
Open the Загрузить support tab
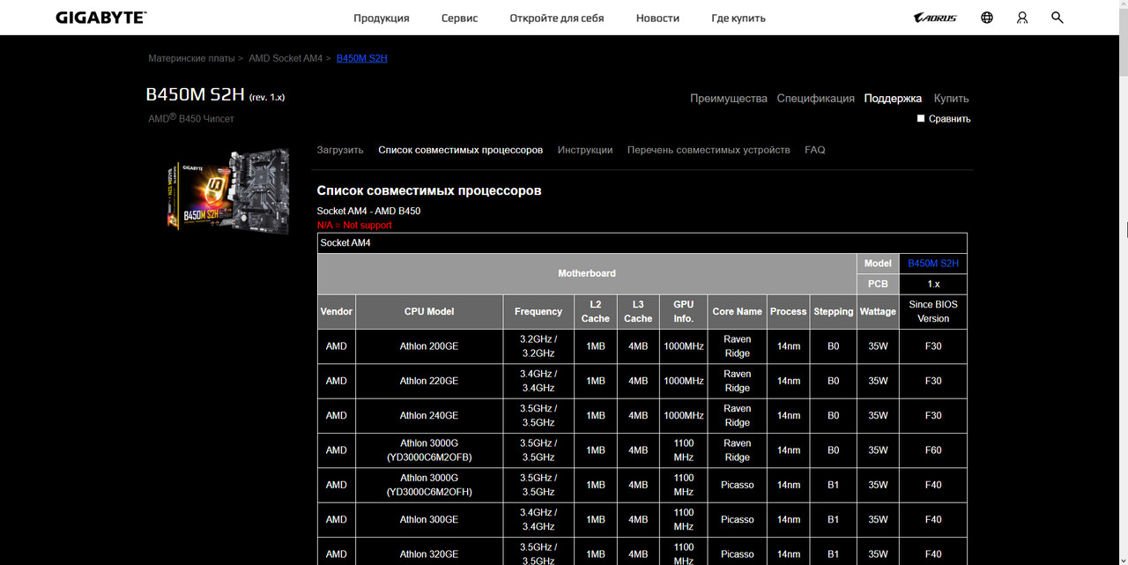(x=340, y=150)
